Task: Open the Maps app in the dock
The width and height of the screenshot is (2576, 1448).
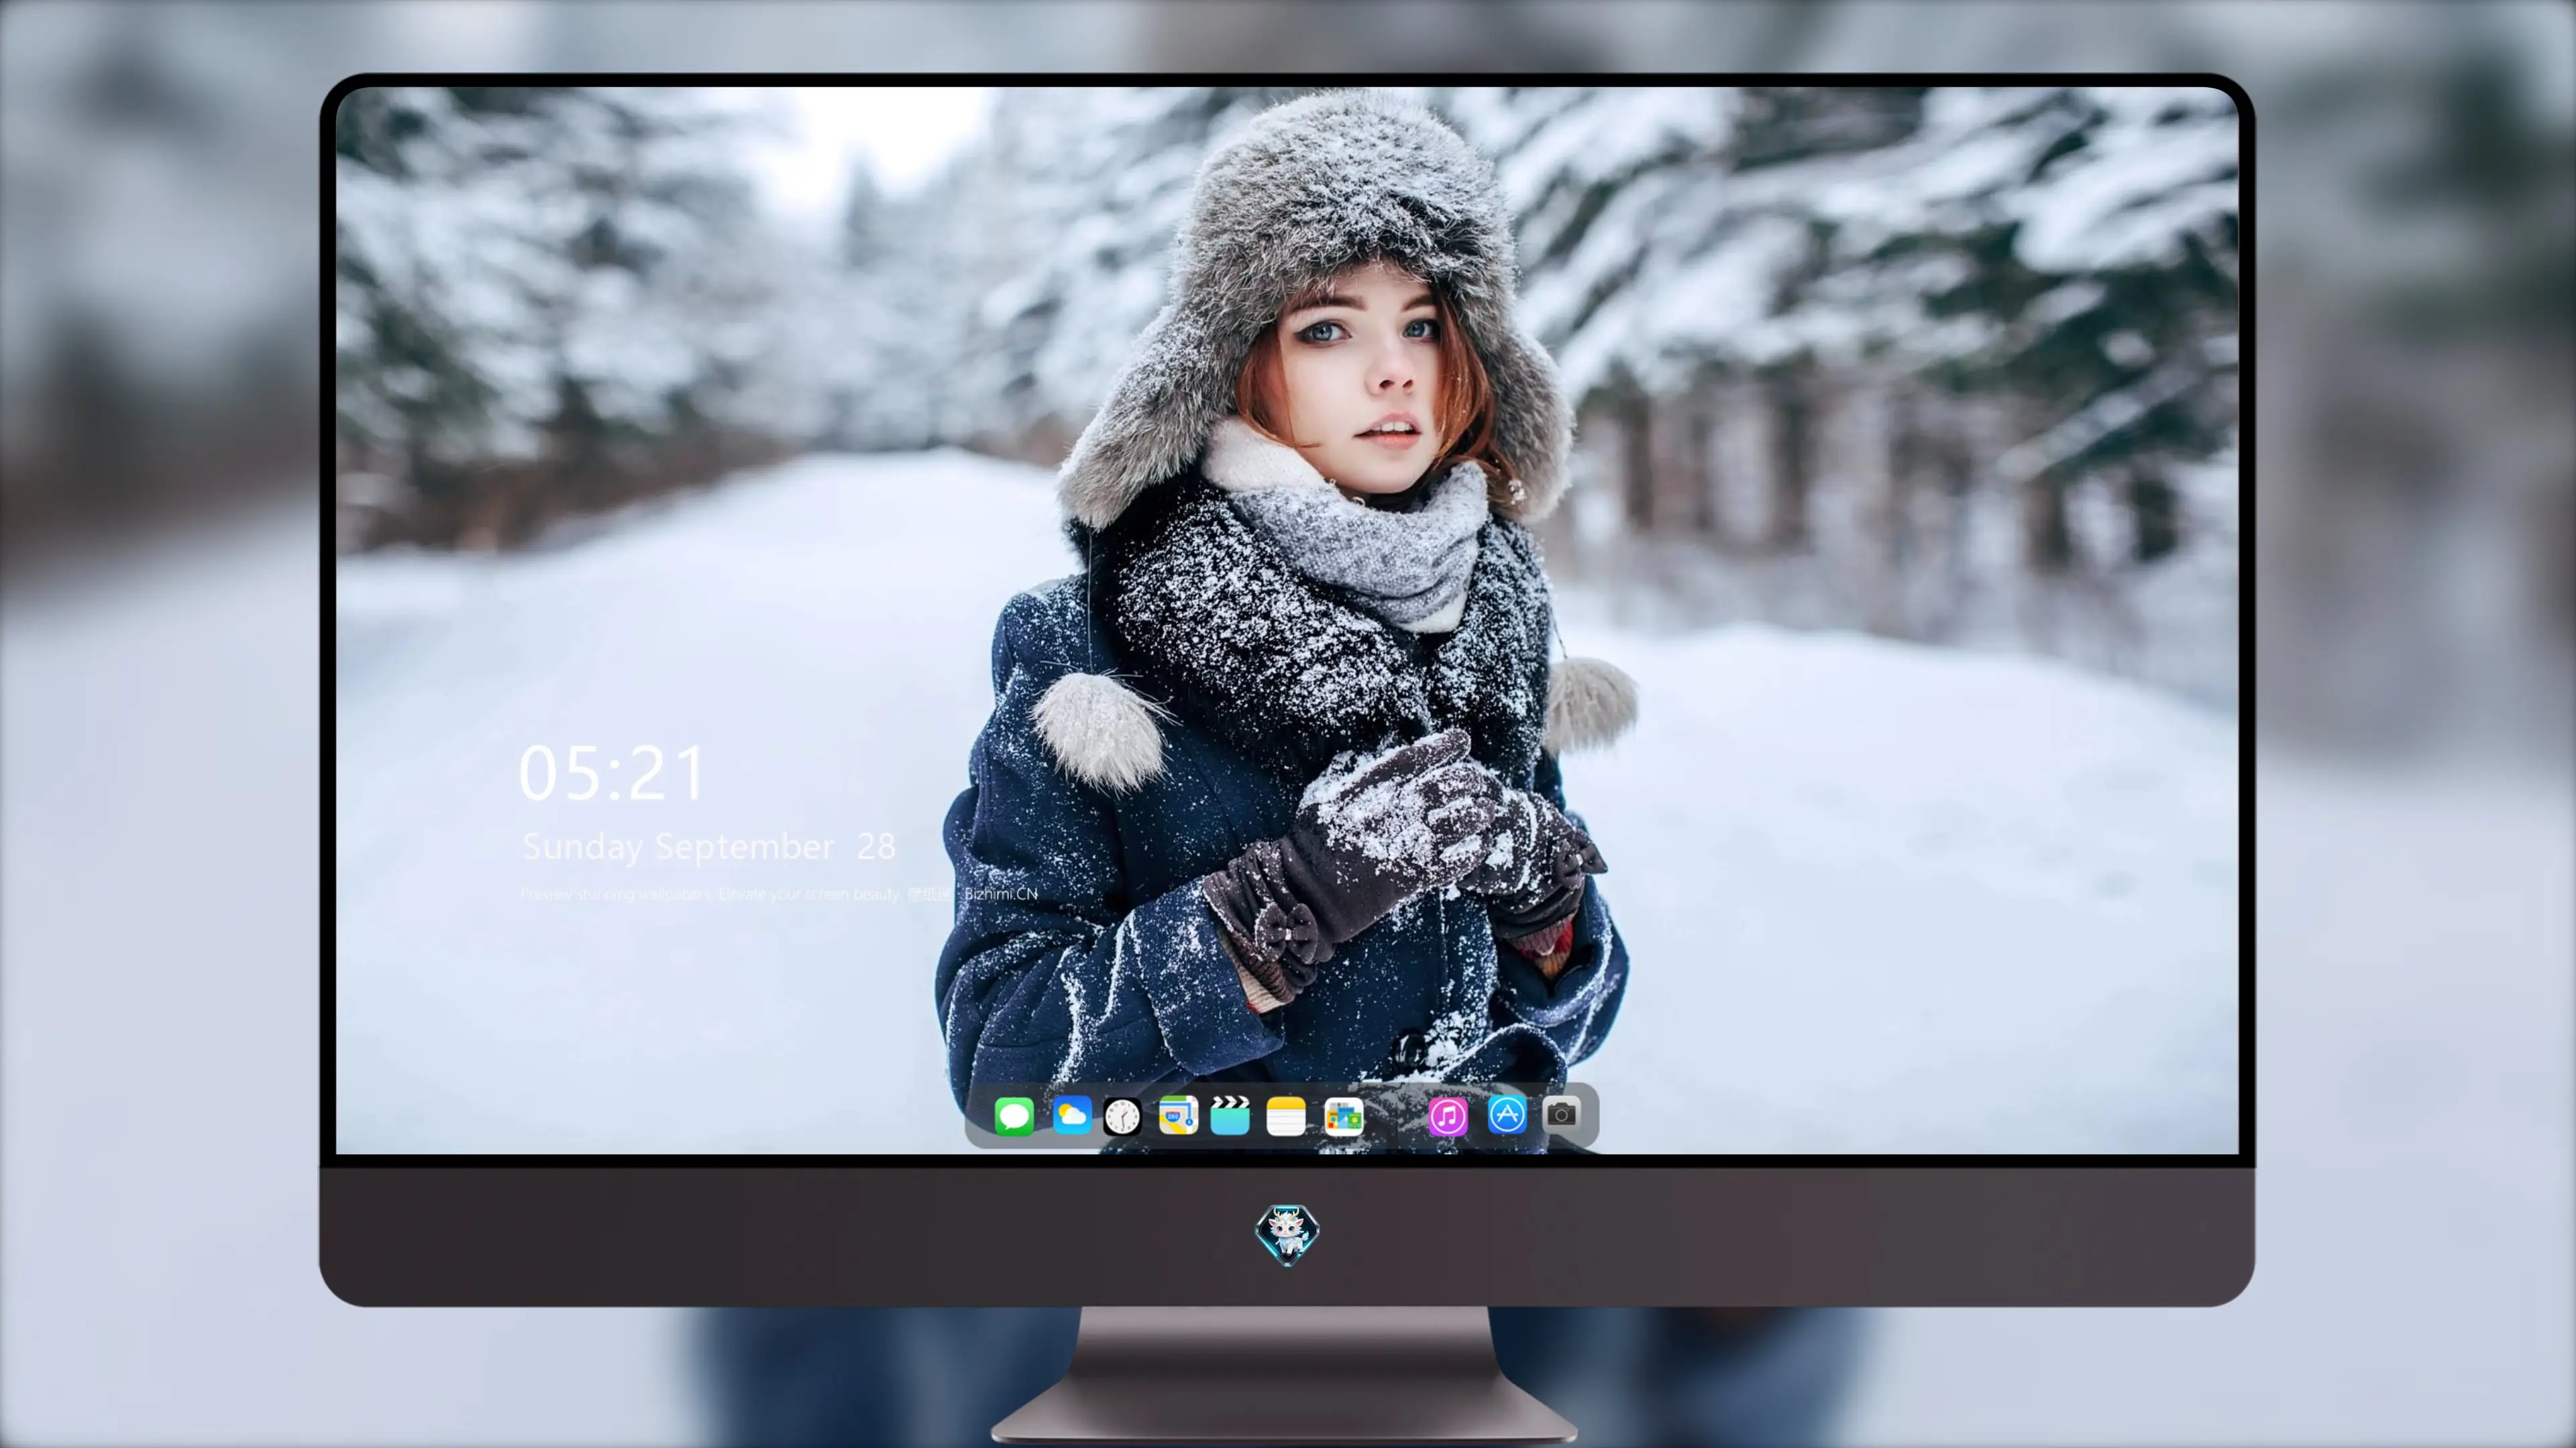Action: pos(1178,1115)
